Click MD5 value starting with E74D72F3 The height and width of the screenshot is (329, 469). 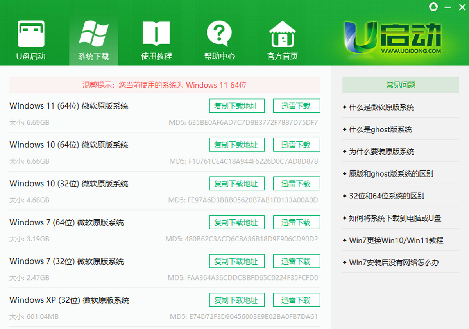[244, 316]
